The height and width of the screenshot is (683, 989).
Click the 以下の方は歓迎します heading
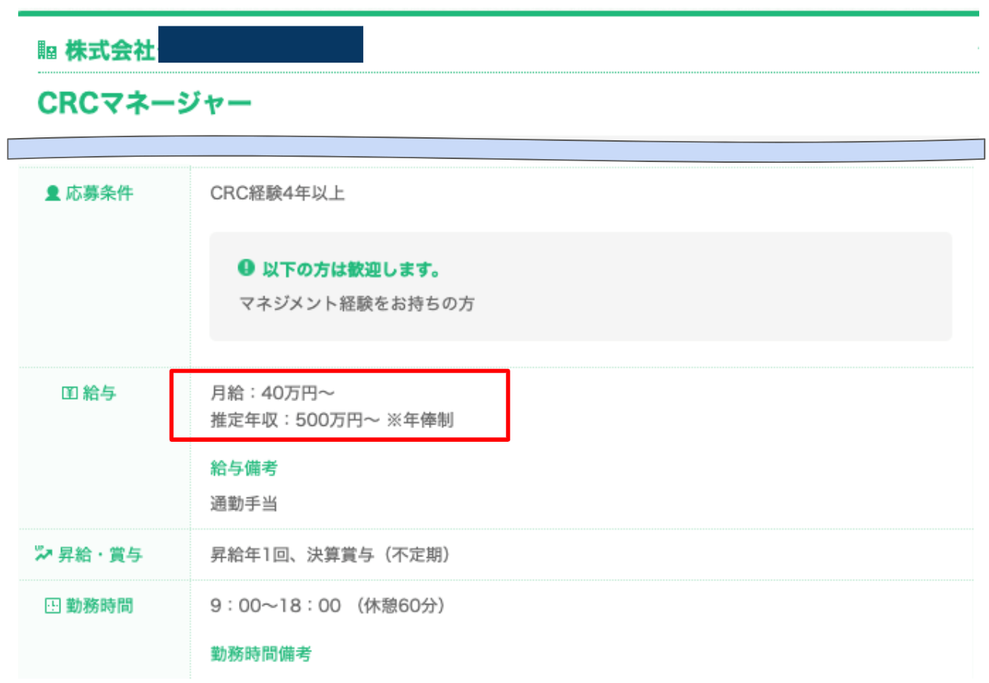pos(350,269)
